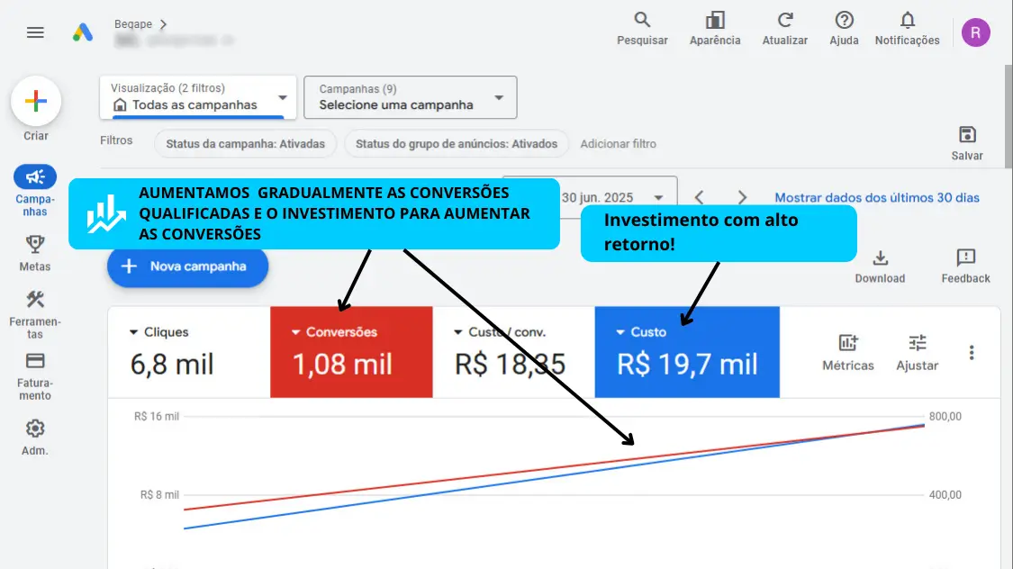Screen dimensions: 1013x569
Task: Click the Ajustar sliders icon
Action: point(917,343)
